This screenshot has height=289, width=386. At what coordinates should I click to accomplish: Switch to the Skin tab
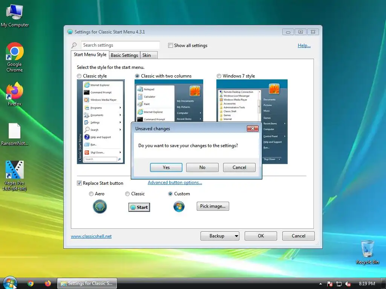[149, 55]
